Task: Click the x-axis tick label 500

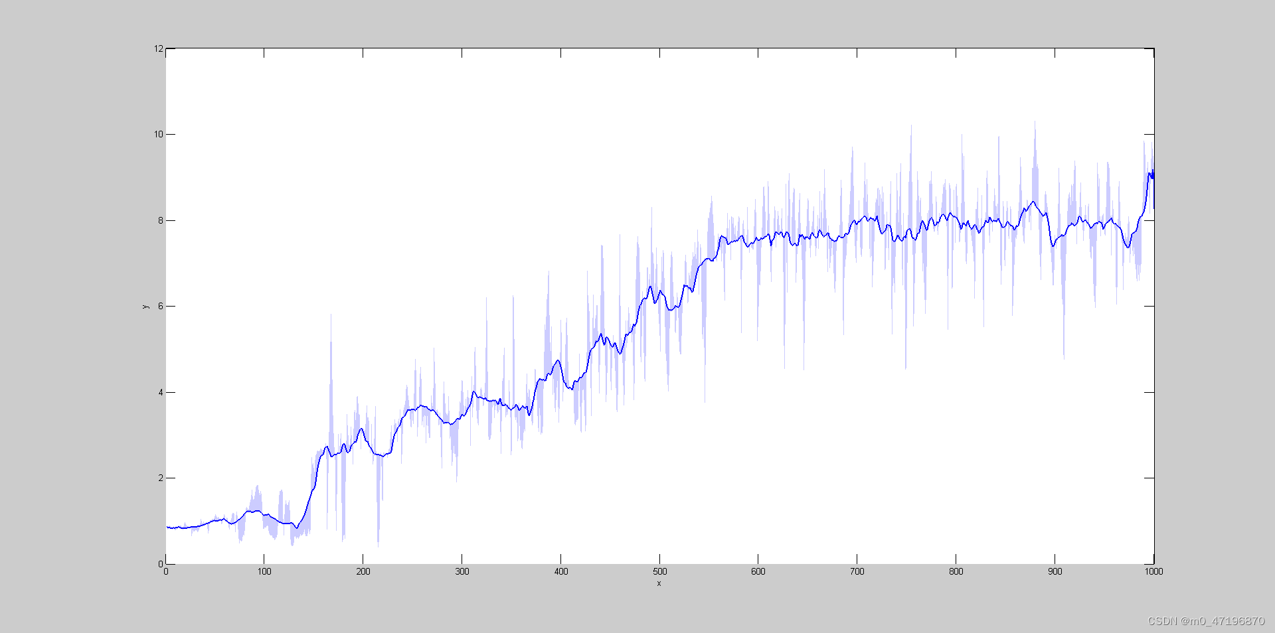Action: 659,571
